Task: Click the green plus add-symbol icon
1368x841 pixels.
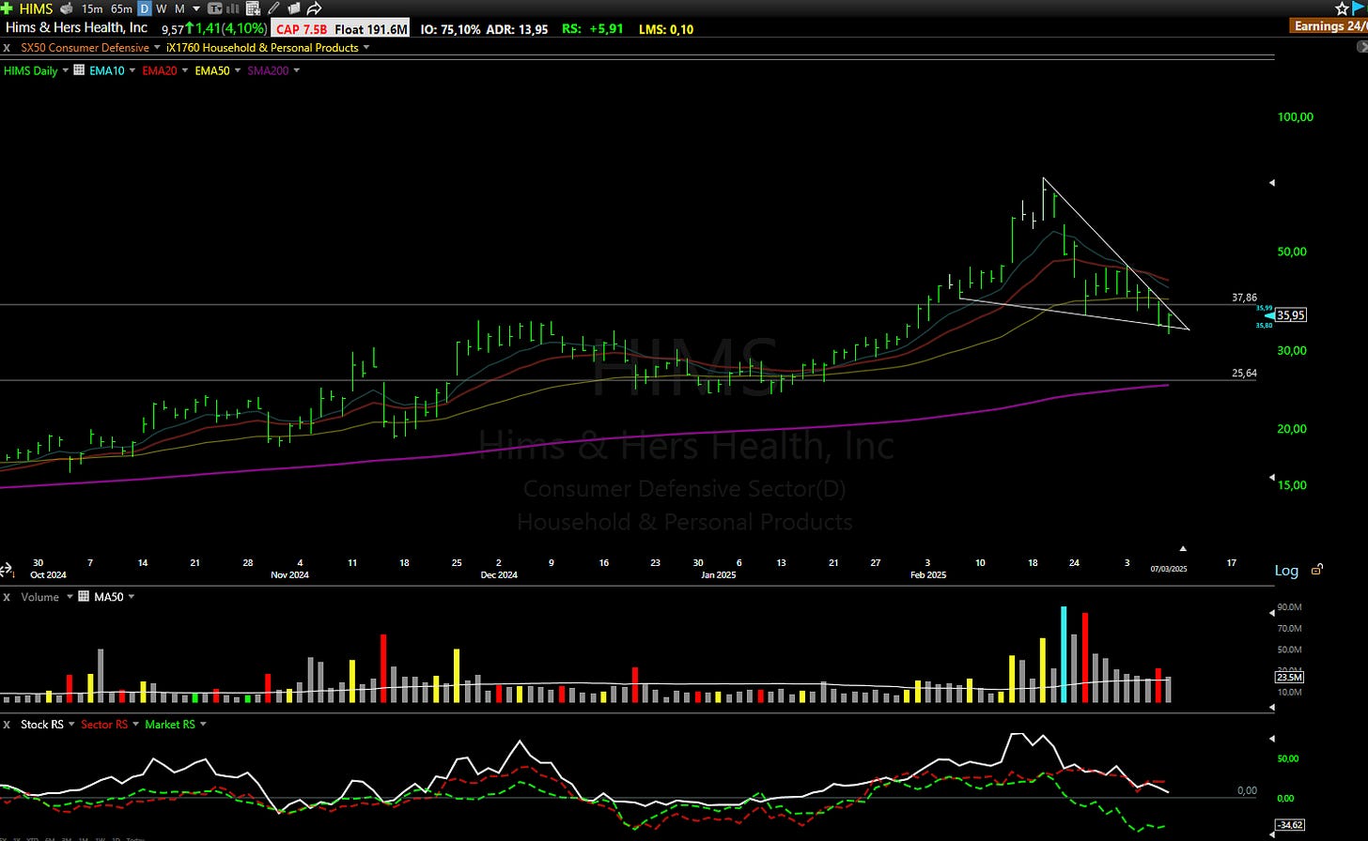Action: pos(8,8)
